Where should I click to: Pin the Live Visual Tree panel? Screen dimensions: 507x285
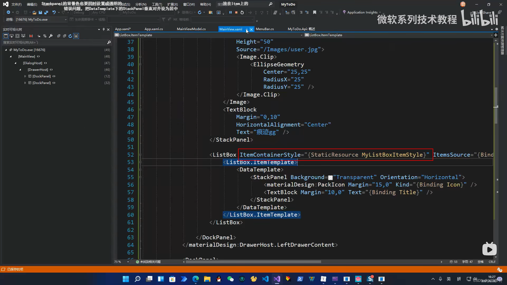(x=104, y=29)
